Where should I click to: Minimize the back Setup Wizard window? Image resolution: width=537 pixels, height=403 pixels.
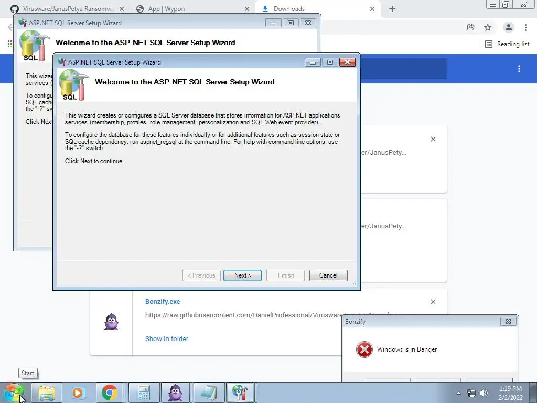tap(273, 23)
